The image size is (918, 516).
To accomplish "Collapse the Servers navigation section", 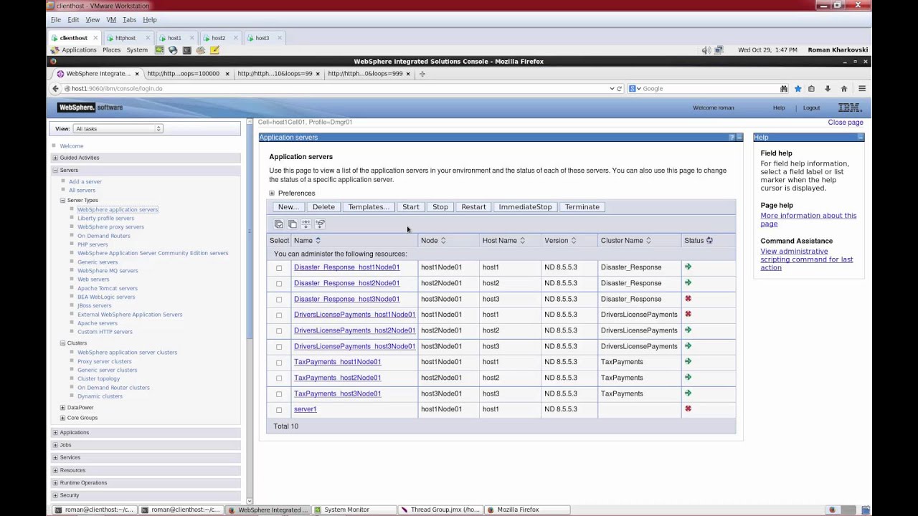I will tap(55, 171).
